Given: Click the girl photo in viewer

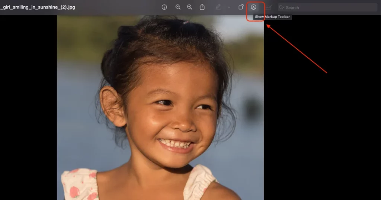Looking at the screenshot, I should tap(160, 107).
